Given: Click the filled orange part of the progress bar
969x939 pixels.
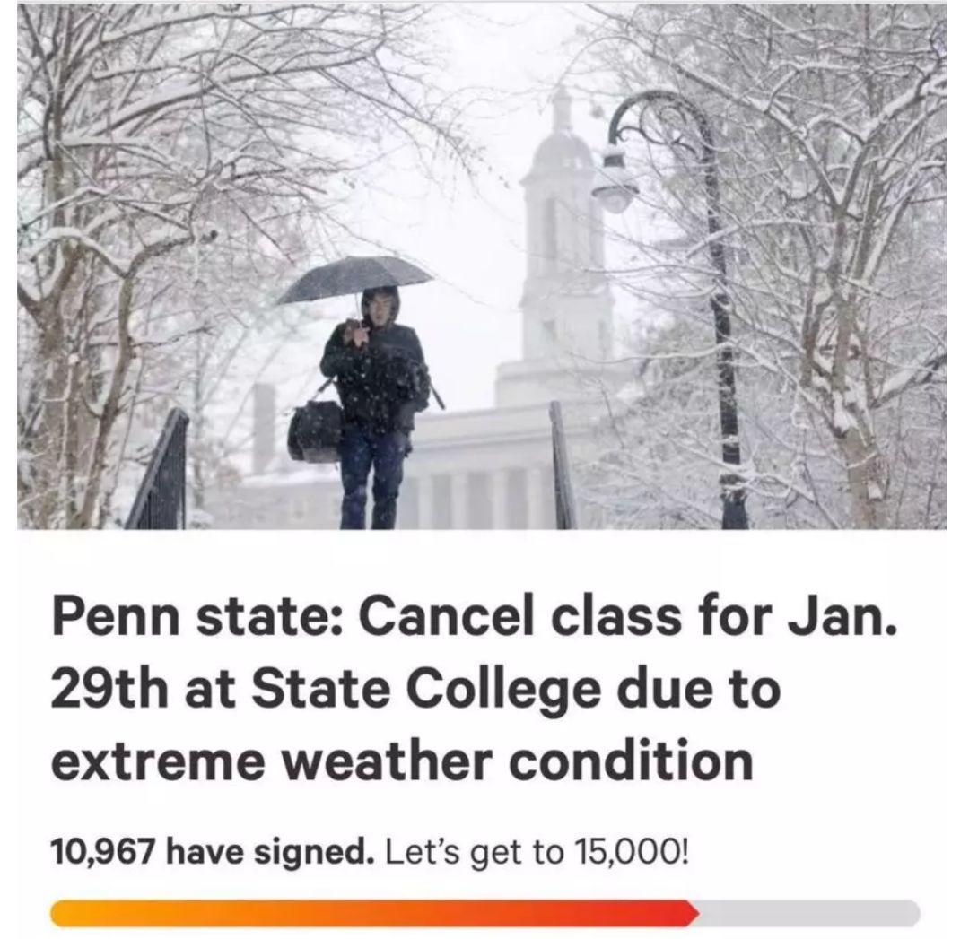Looking at the screenshot, I should (359, 913).
